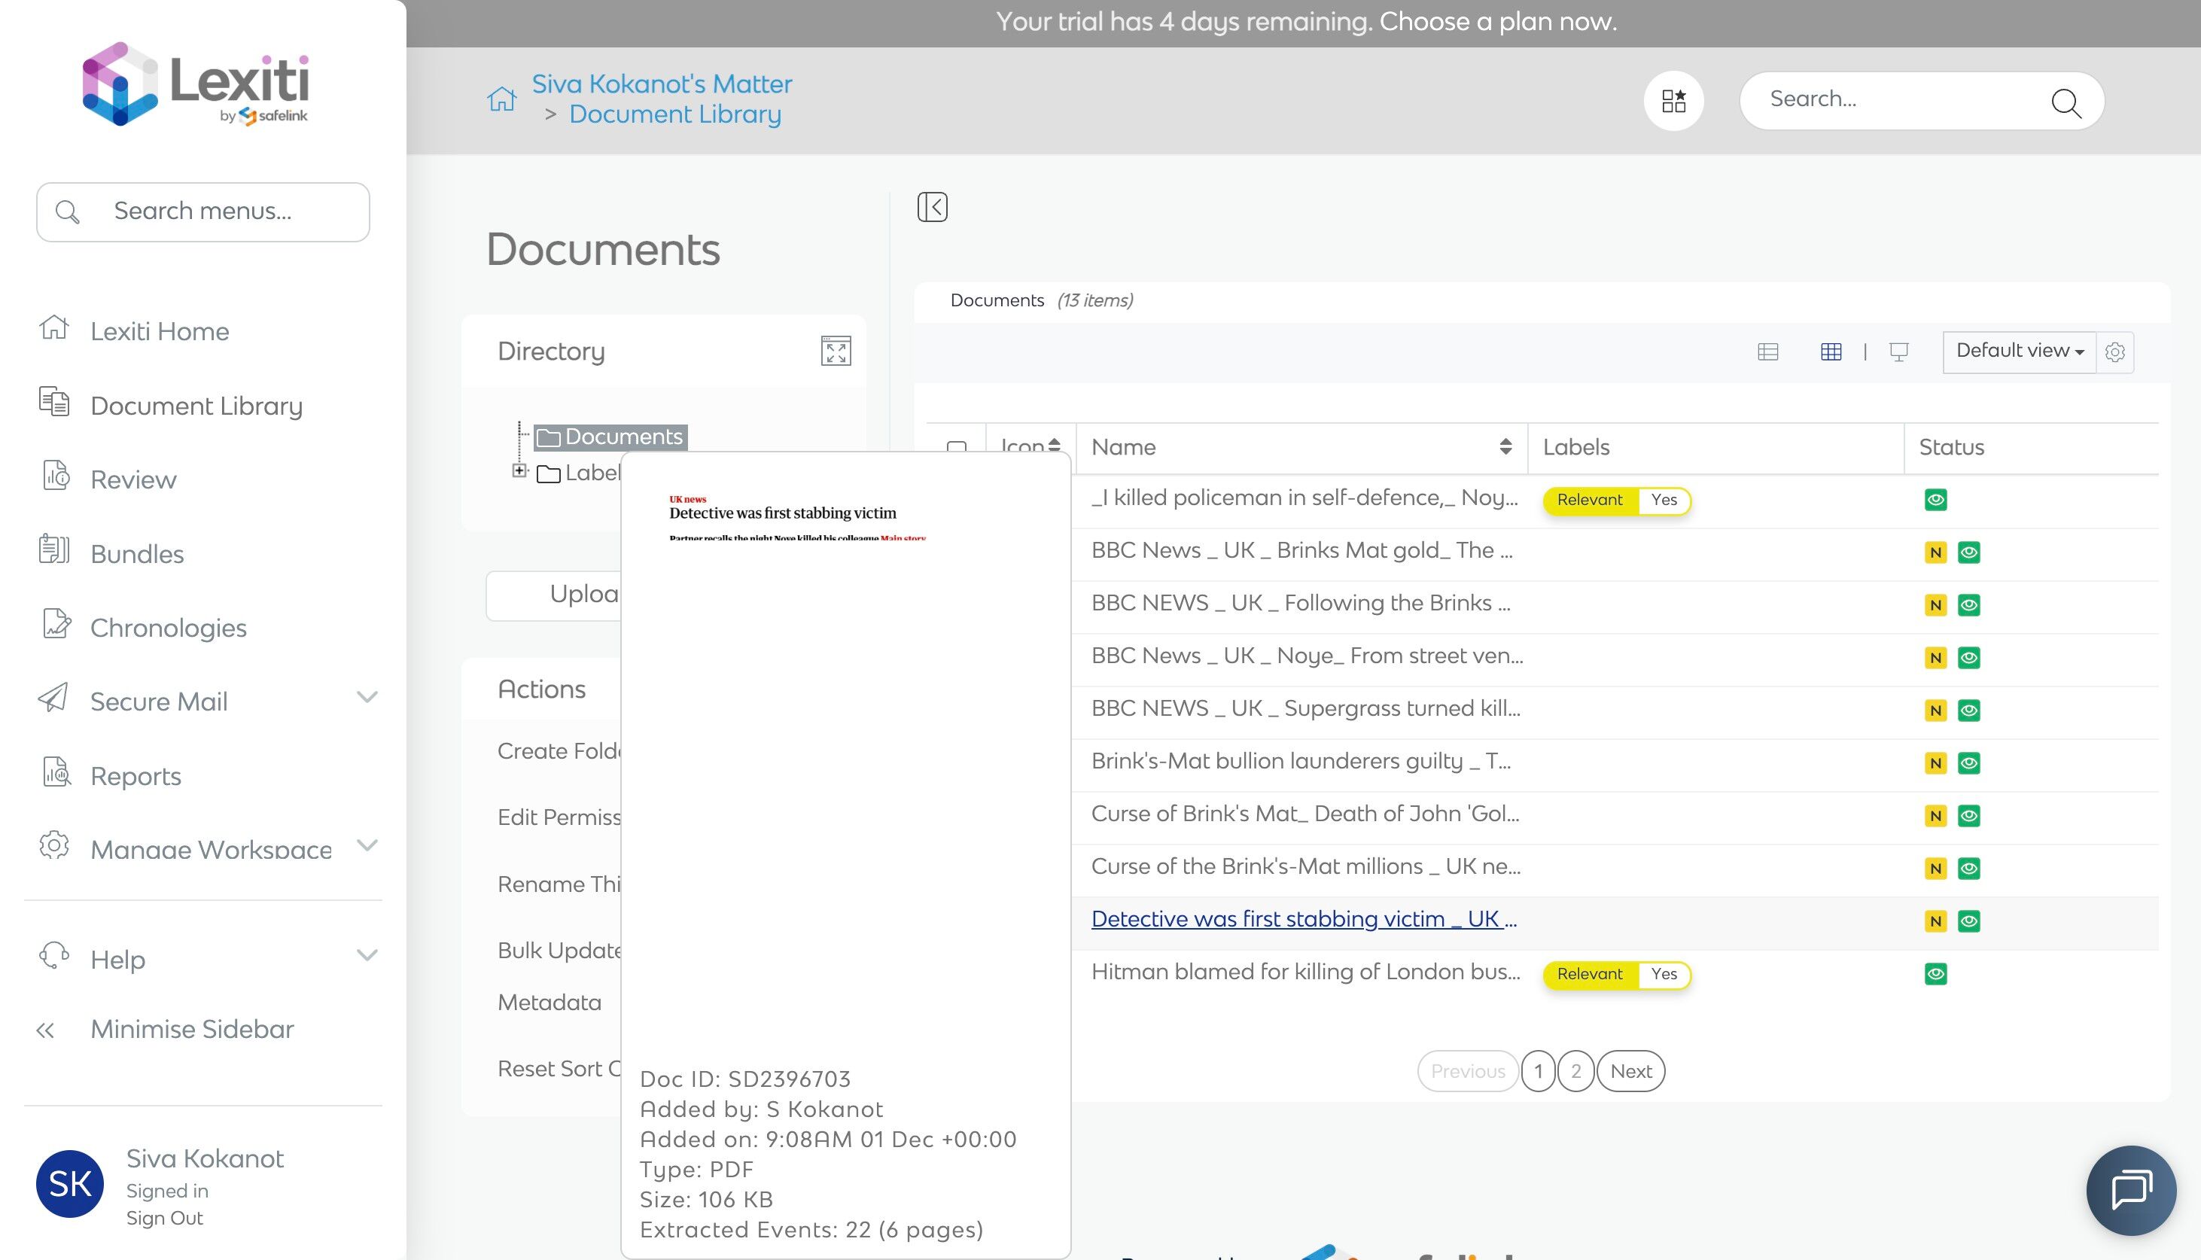Click the home breadcrumb icon
Screen dimensions: 2201x1260
tap(501, 99)
